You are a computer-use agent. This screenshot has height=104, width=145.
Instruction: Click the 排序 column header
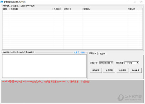pos(6,9)
